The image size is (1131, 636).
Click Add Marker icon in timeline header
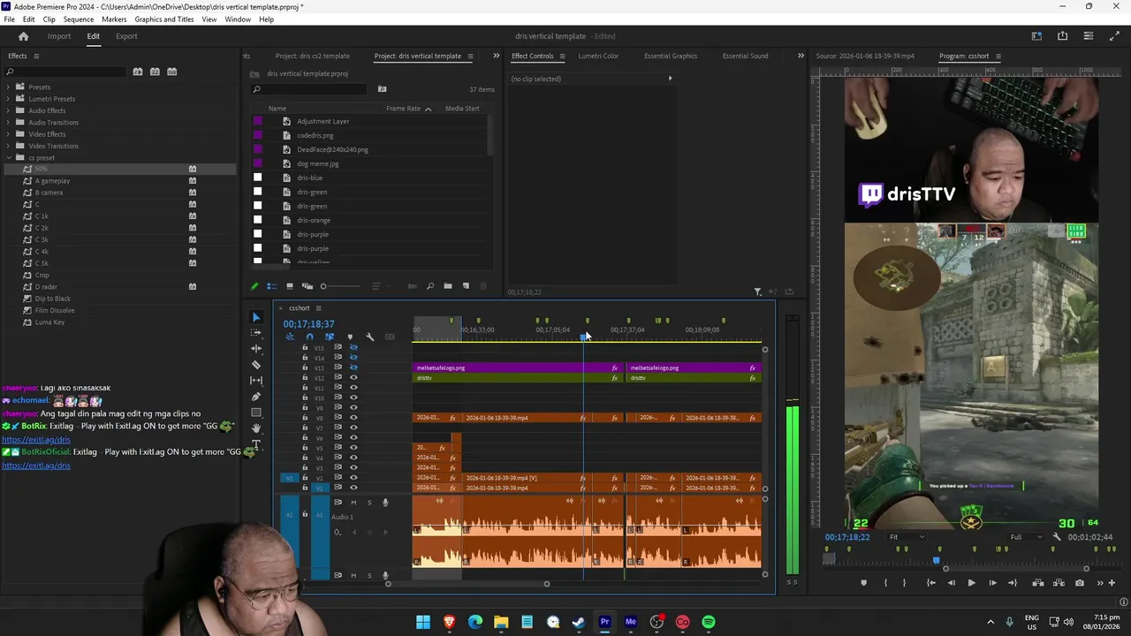[x=350, y=337]
